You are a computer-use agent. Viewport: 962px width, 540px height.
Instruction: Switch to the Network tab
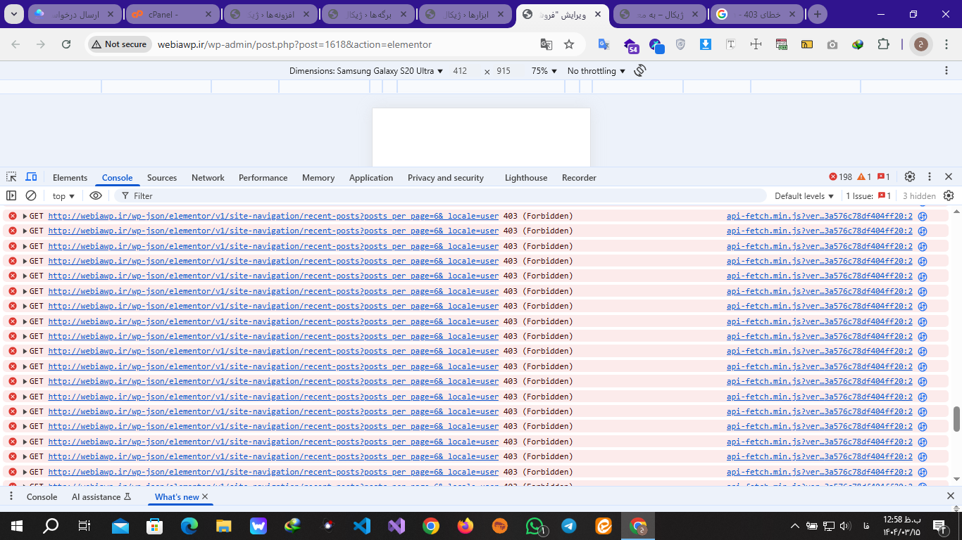(x=208, y=178)
